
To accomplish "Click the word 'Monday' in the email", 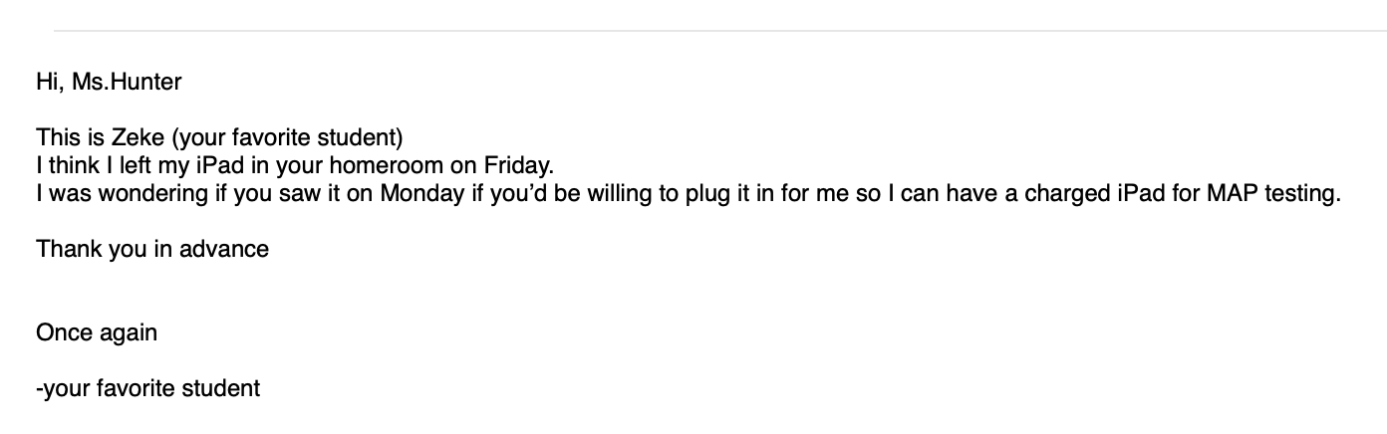I will (421, 193).
